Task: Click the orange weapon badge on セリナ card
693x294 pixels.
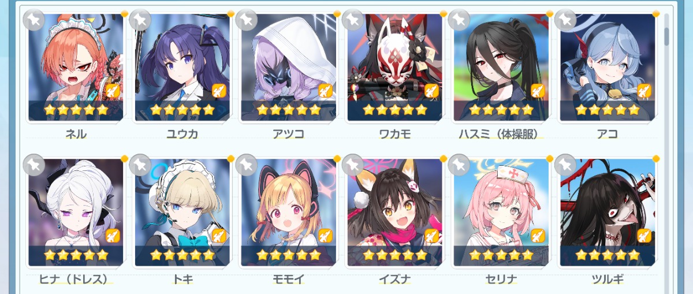Action: (x=538, y=236)
